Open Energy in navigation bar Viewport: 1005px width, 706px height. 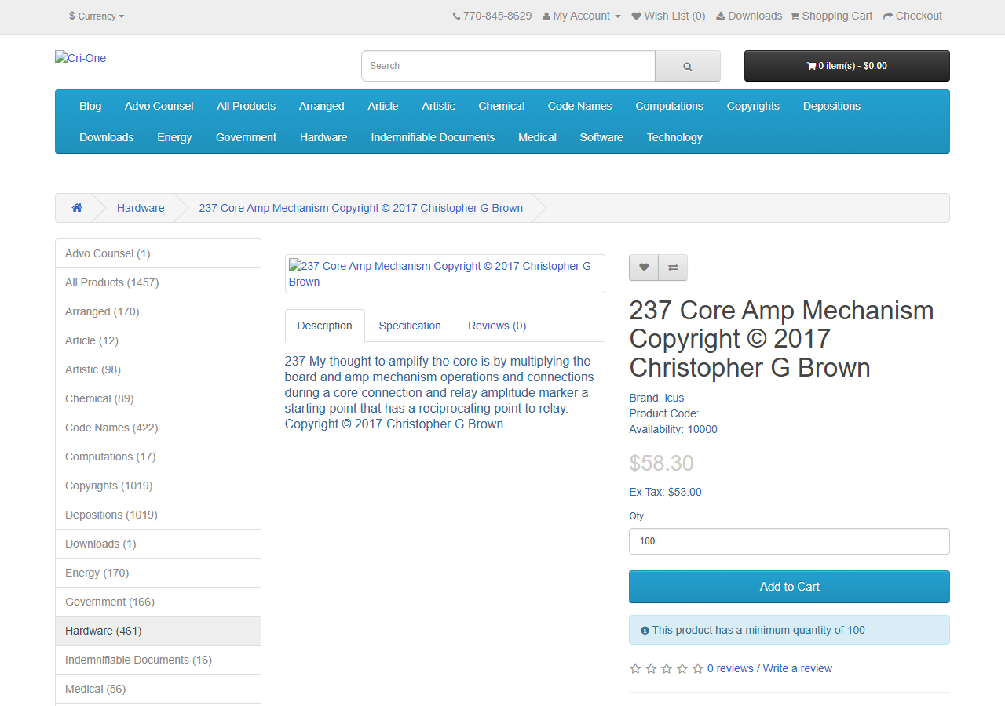(174, 137)
